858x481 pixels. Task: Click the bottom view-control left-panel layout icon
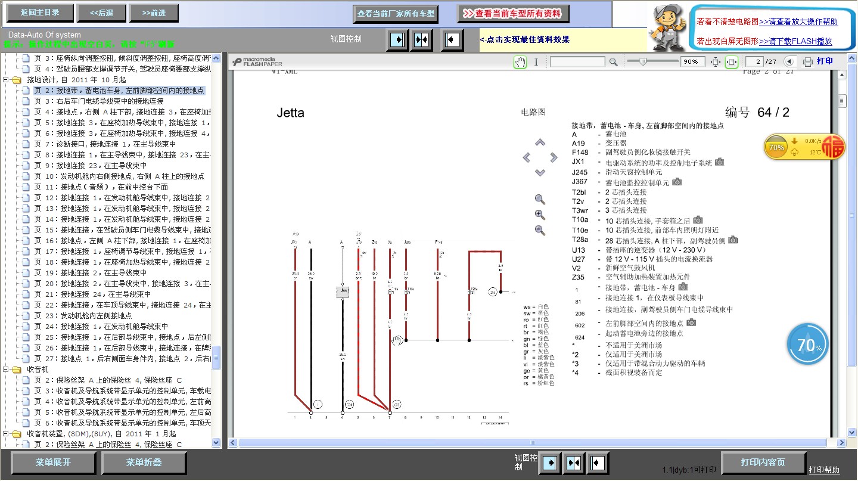pyautogui.click(x=550, y=463)
